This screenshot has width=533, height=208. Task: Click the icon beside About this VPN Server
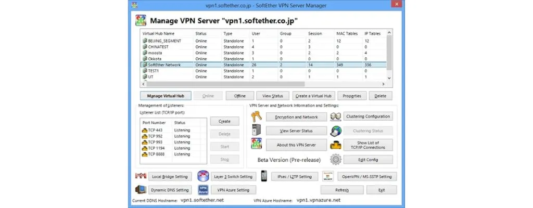click(x=256, y=144)
